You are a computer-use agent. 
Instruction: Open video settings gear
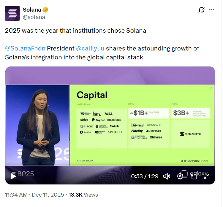180,176
